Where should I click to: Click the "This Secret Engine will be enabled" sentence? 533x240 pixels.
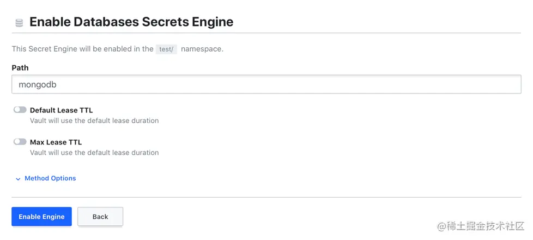coord(82,49)
